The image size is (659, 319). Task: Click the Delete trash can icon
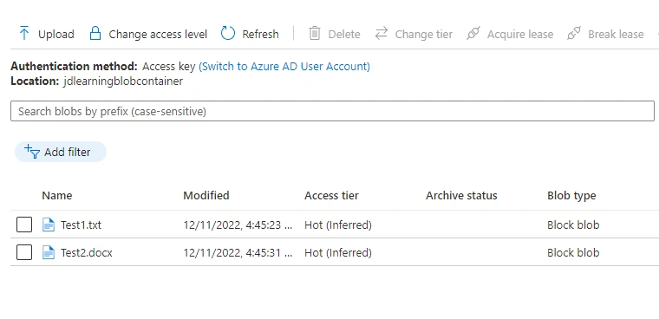pyautogui.click(x=315, y=33)
